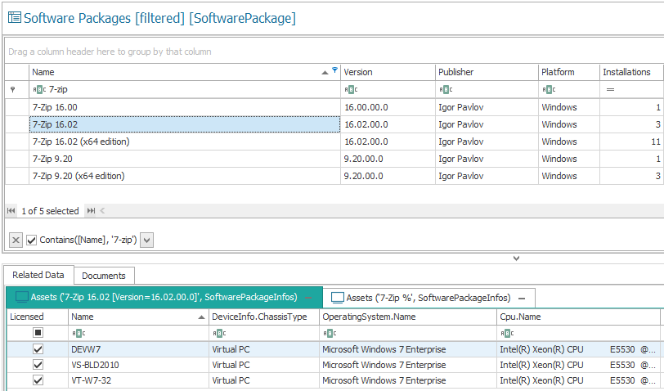The width and height of the screenshot is (664, 391).
Task: Click the sort arrow in upper Name header
Action: click(x=325, y=73)
